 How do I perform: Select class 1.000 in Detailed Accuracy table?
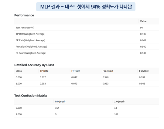click(19, 84)
